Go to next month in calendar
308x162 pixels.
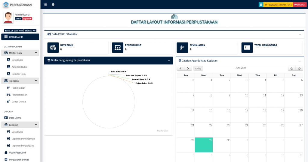click(188, 68)
